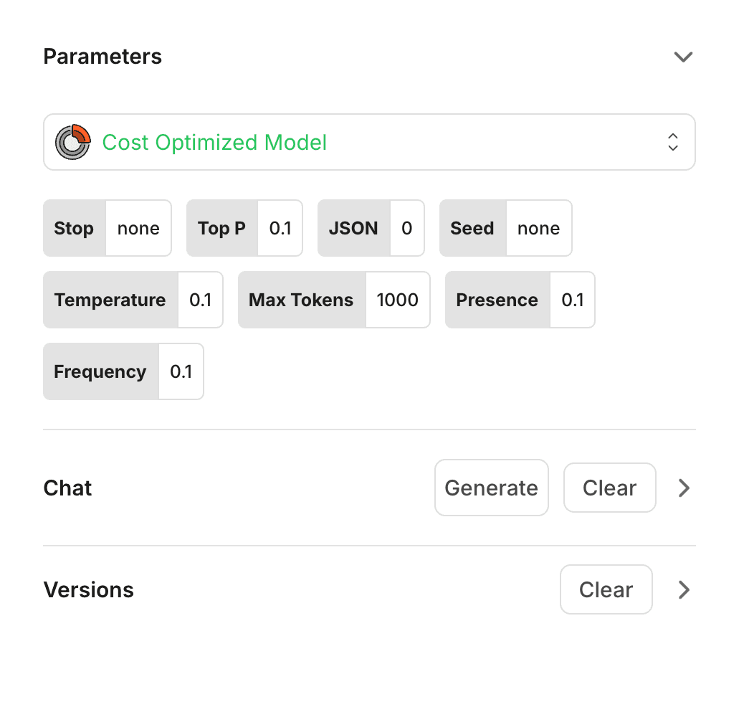Viewport: 744px width, 707px height.
Task: Click the Parameters section heading
Action: [102, 57]
